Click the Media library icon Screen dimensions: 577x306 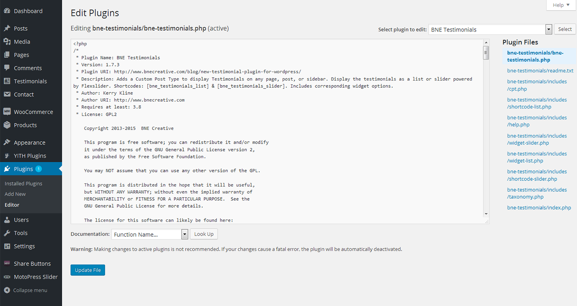coord(7,42)
